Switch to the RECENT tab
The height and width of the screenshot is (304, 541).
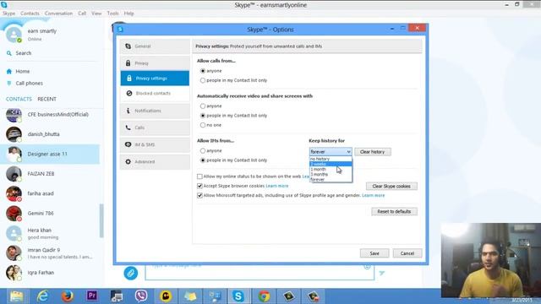(x=47, y=99)
